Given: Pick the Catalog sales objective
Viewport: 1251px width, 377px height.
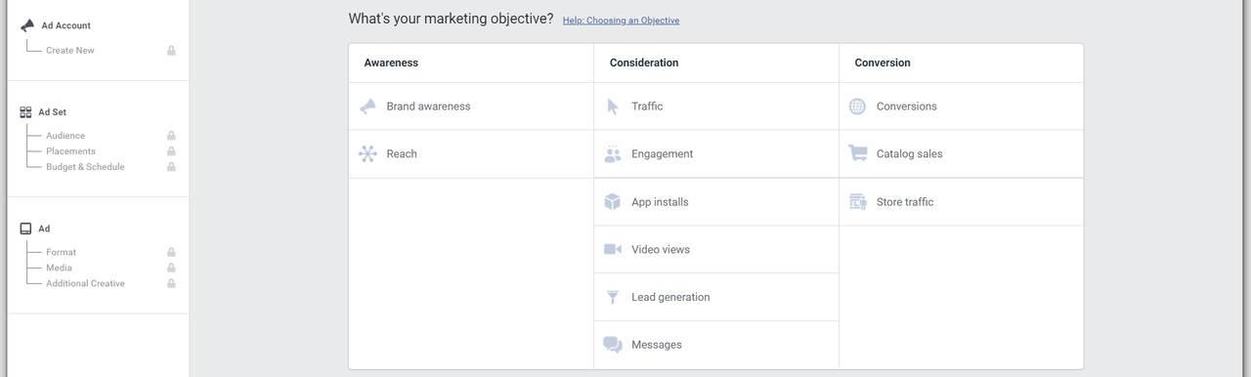Looking at the screenshot, I should click(962, 154).
